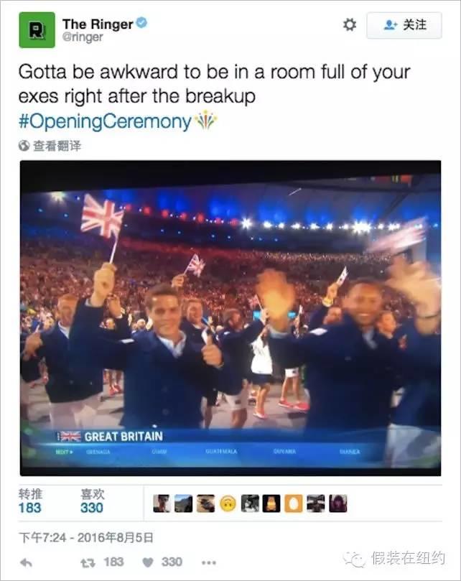
Task: Retweet using the retweet arrows icon
Action: pyautogui.click(x=88, y=562)
